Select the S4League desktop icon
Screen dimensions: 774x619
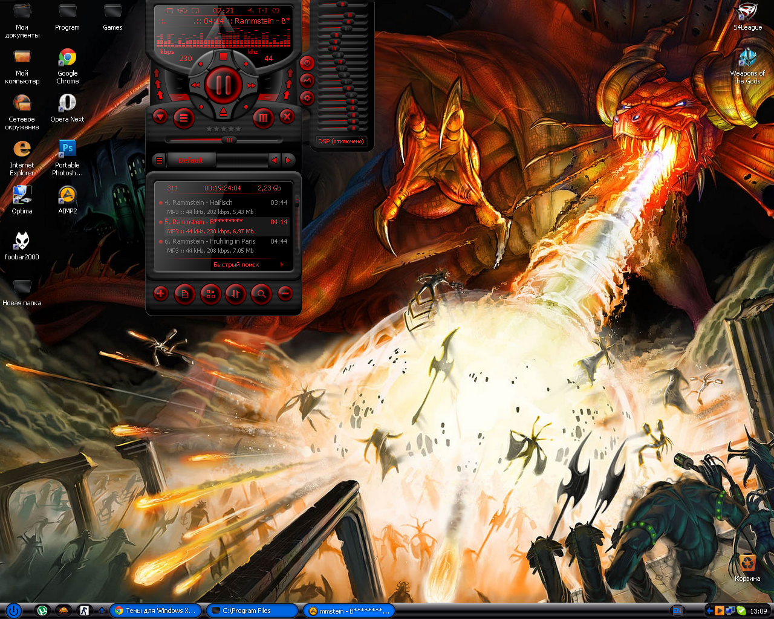pyautogui.click(x=747, y=16)
